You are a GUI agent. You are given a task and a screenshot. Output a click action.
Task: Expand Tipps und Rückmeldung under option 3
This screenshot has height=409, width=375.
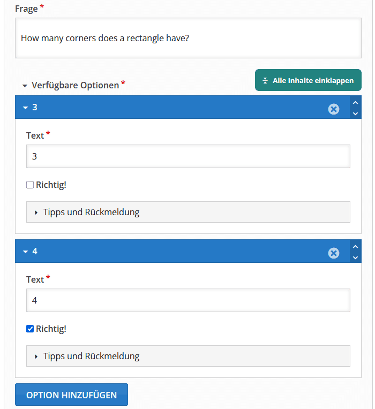(188, 212)
